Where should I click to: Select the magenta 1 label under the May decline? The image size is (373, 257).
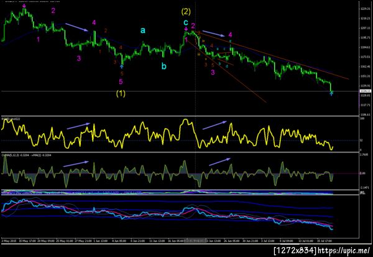click(x=39, y=39)
